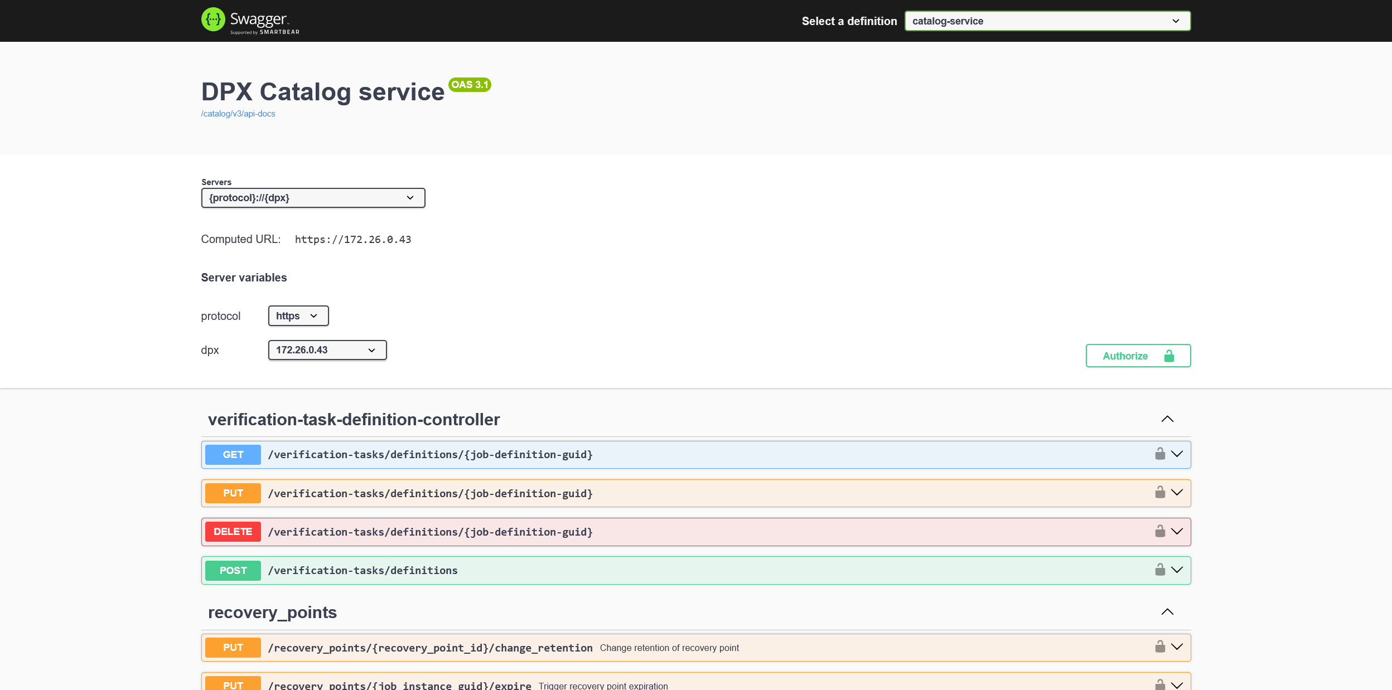1392x690 pixels.
Task: Click lock icon on POST verification-tasks row
Action: click(1160, 570)
